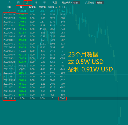Click withdrawal value -719

[x=62, y=55]
